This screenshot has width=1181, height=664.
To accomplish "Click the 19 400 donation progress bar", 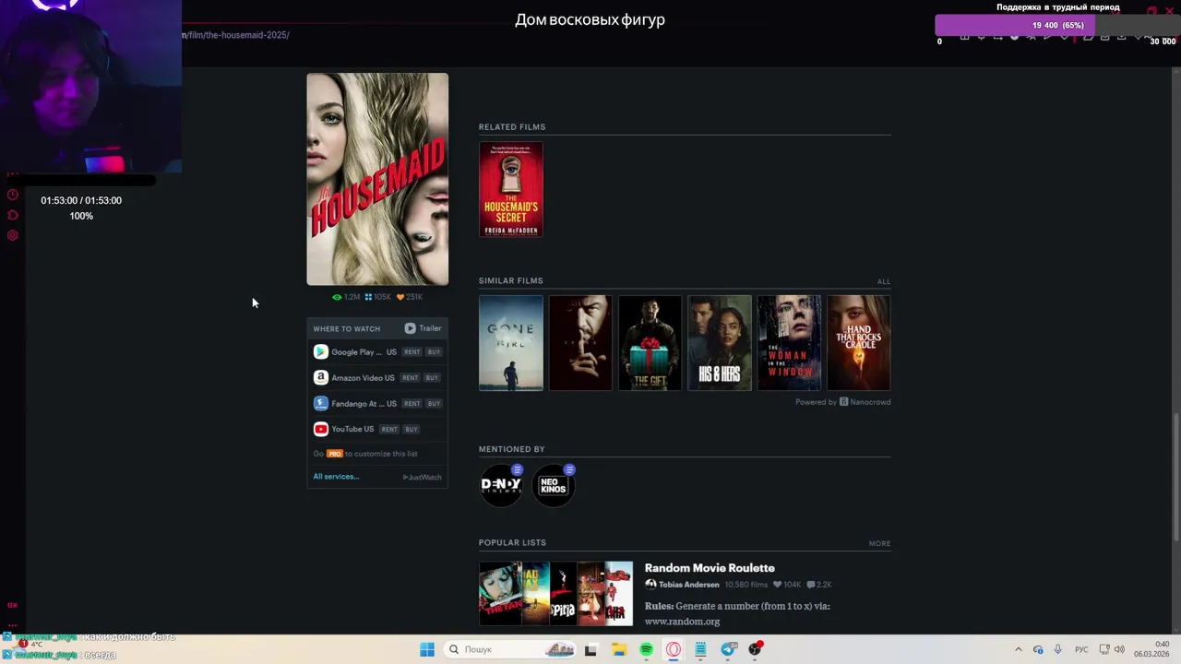I will [x=1058, y=26].
